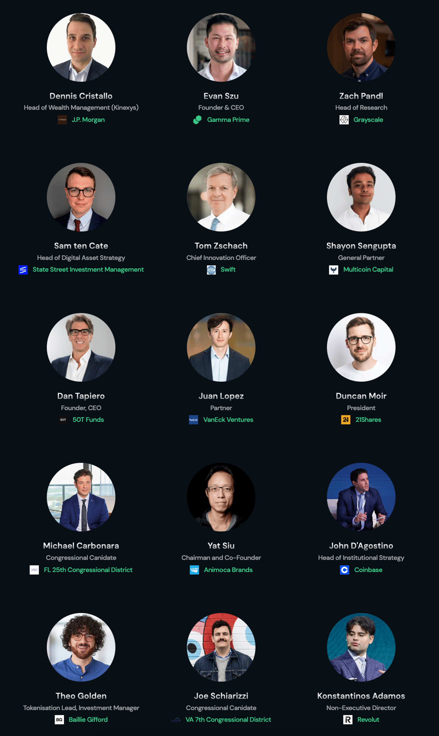The width and height of the screenshot is (439, 736).
Task: Click the Multicoin Capital logo icon
Action: [334, 270]
